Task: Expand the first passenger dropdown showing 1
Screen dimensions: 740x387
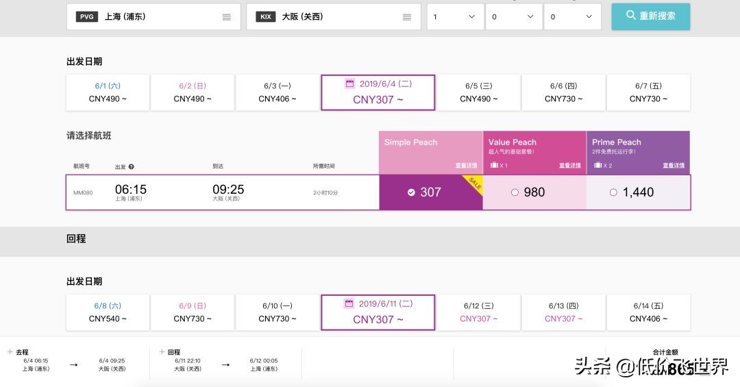Action: coord(454,17)
